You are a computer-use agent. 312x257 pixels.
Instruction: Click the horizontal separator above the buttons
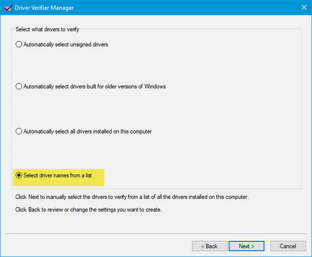pos(156,233)
